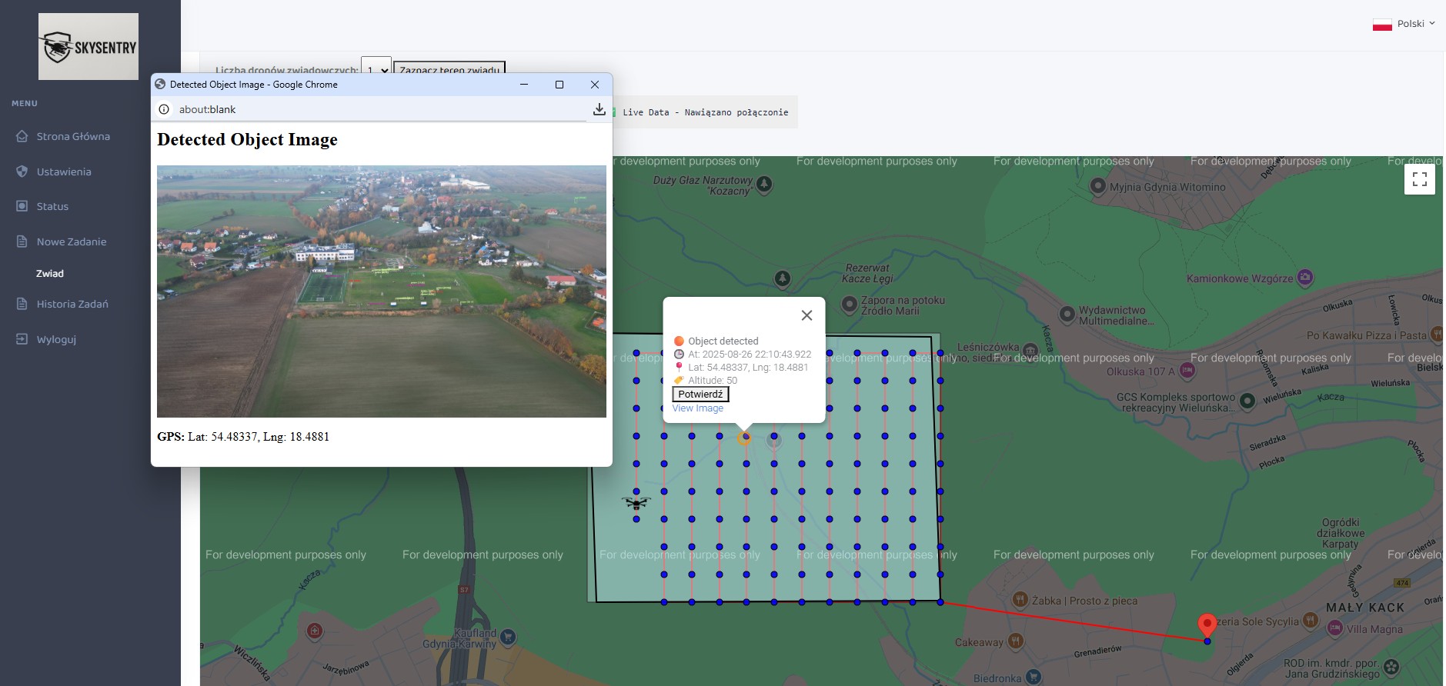
Task: Click Detected Object Image heading
Action: [247, 139]
